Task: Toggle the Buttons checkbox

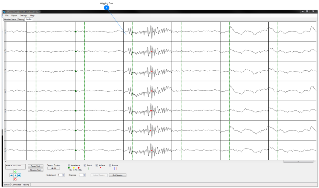Action: pos(110,166)
